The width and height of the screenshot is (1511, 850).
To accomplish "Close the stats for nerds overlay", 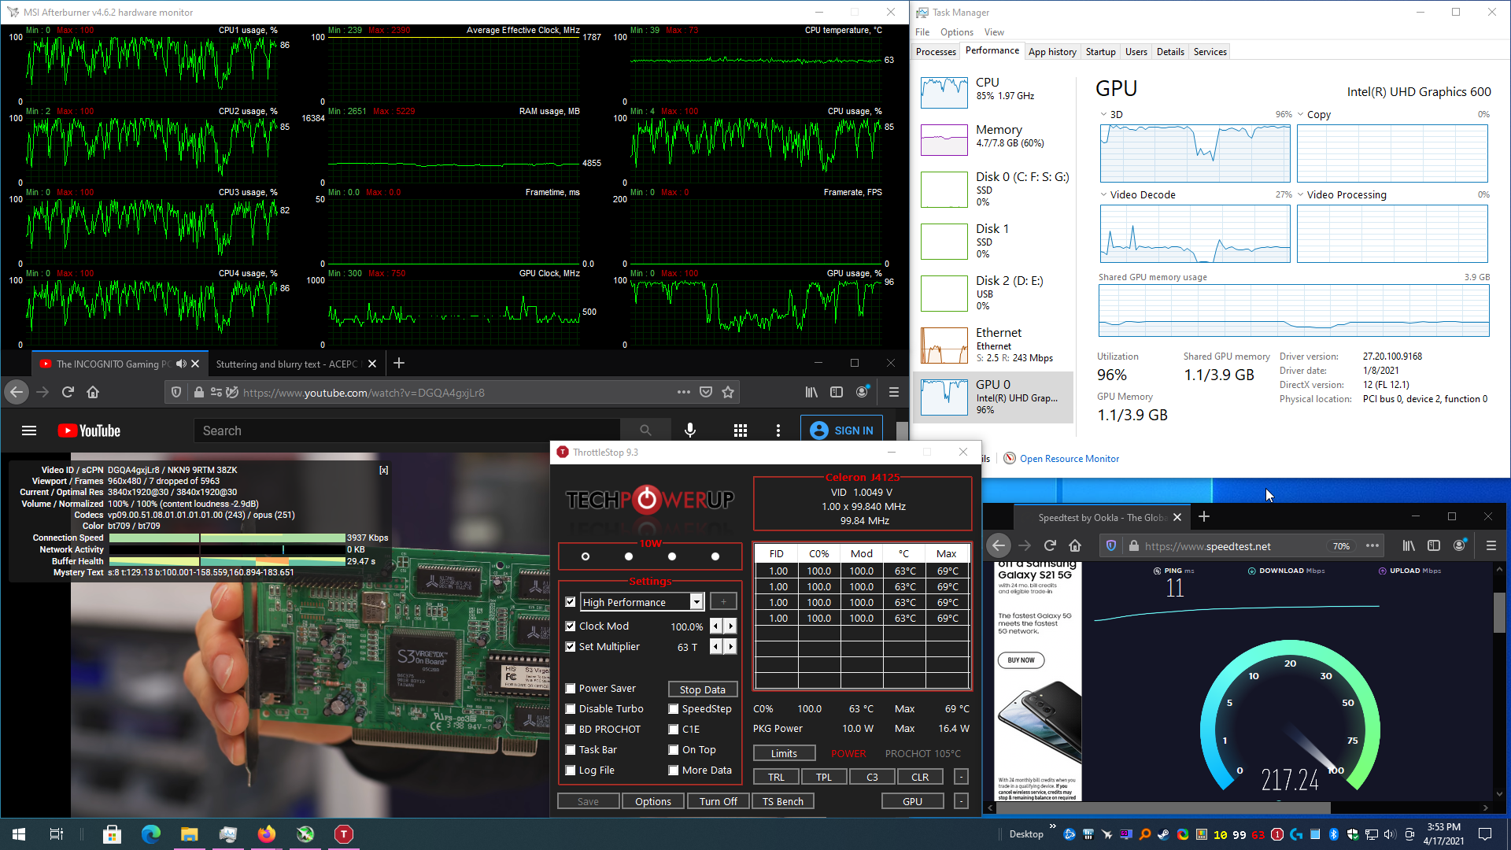I will click(x=383, y=470).
